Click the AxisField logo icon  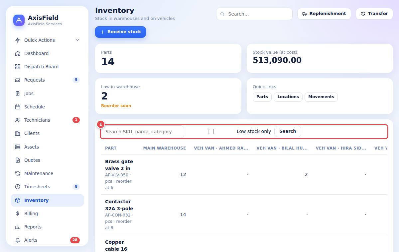coord(19,20)
